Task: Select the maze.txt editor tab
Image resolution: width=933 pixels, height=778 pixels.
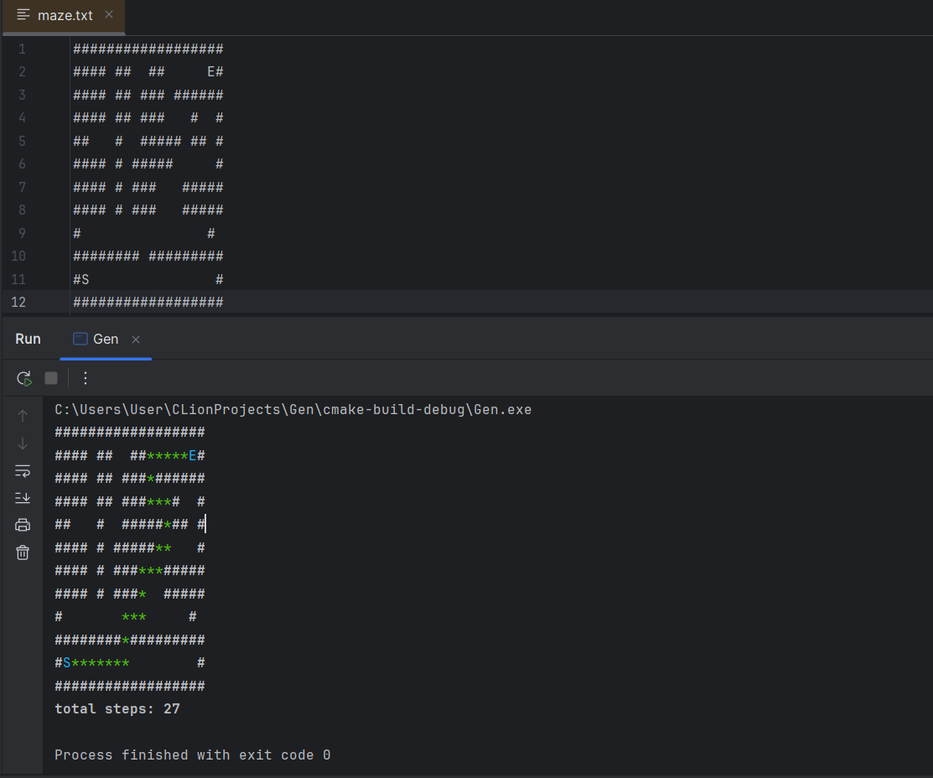Action: point(64,15)
